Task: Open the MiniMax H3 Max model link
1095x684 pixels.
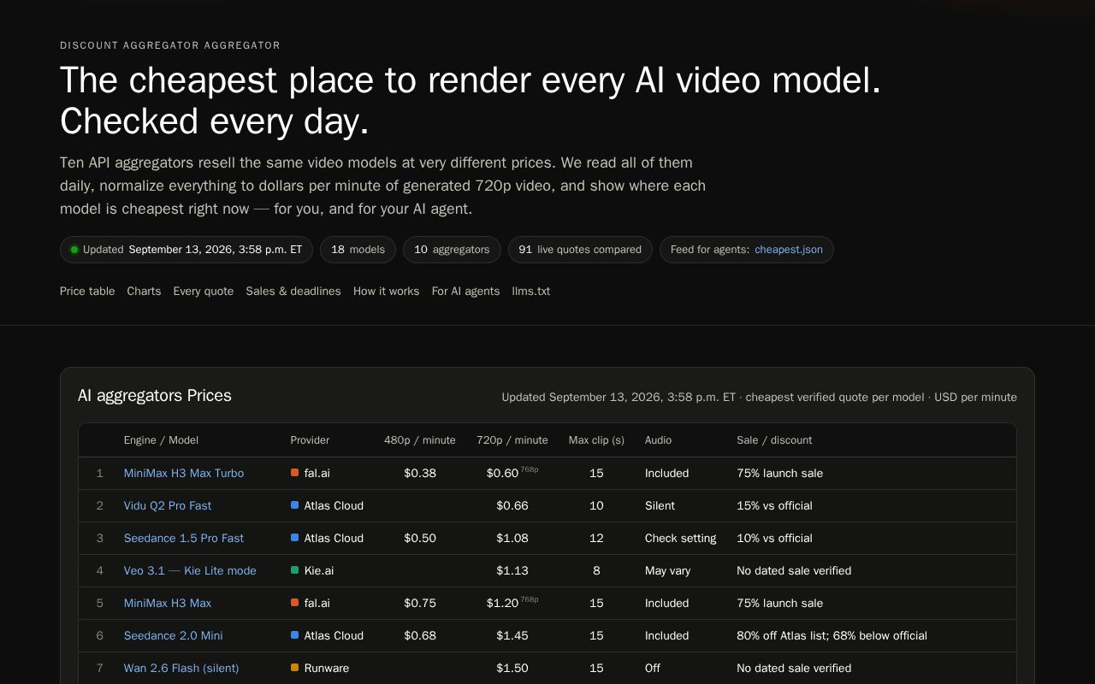Action: (x=168, y=603)
